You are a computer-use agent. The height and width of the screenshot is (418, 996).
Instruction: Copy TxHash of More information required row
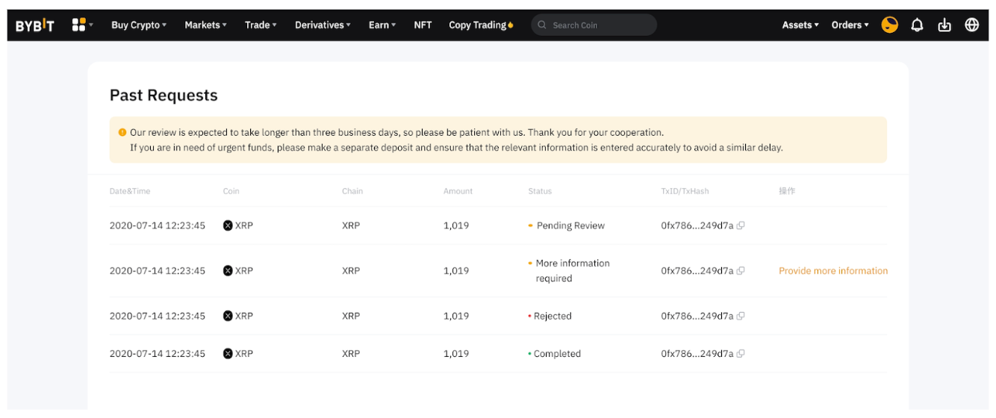[741, 271]
